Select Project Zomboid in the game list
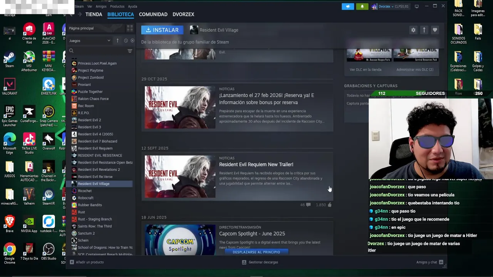Image resolution: width=493 pixels, height=277 pixels. click(91, 77)
